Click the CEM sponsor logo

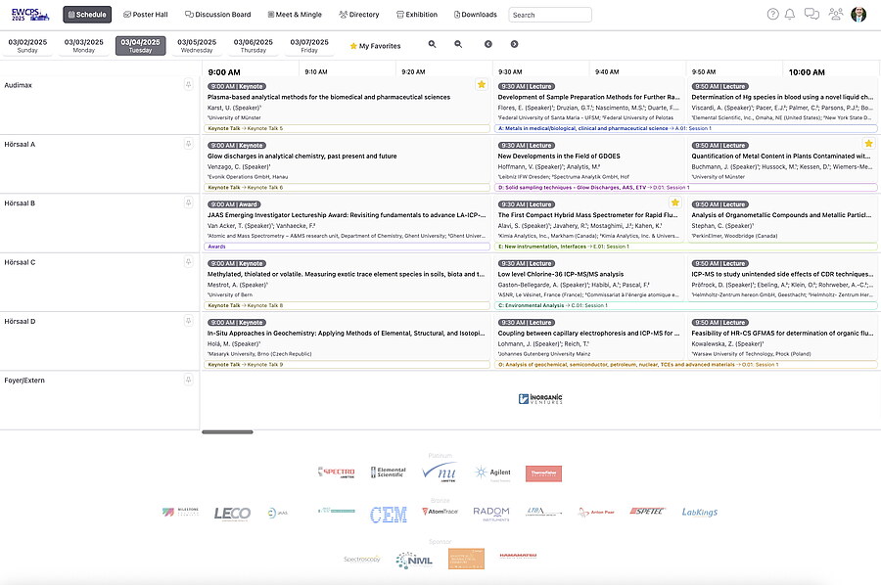tap(389, 514)
